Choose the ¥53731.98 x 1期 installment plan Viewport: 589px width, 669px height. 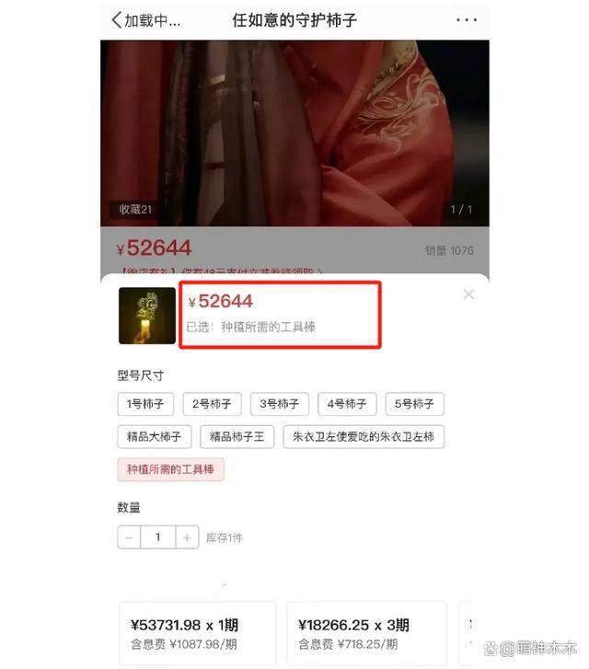198,633
